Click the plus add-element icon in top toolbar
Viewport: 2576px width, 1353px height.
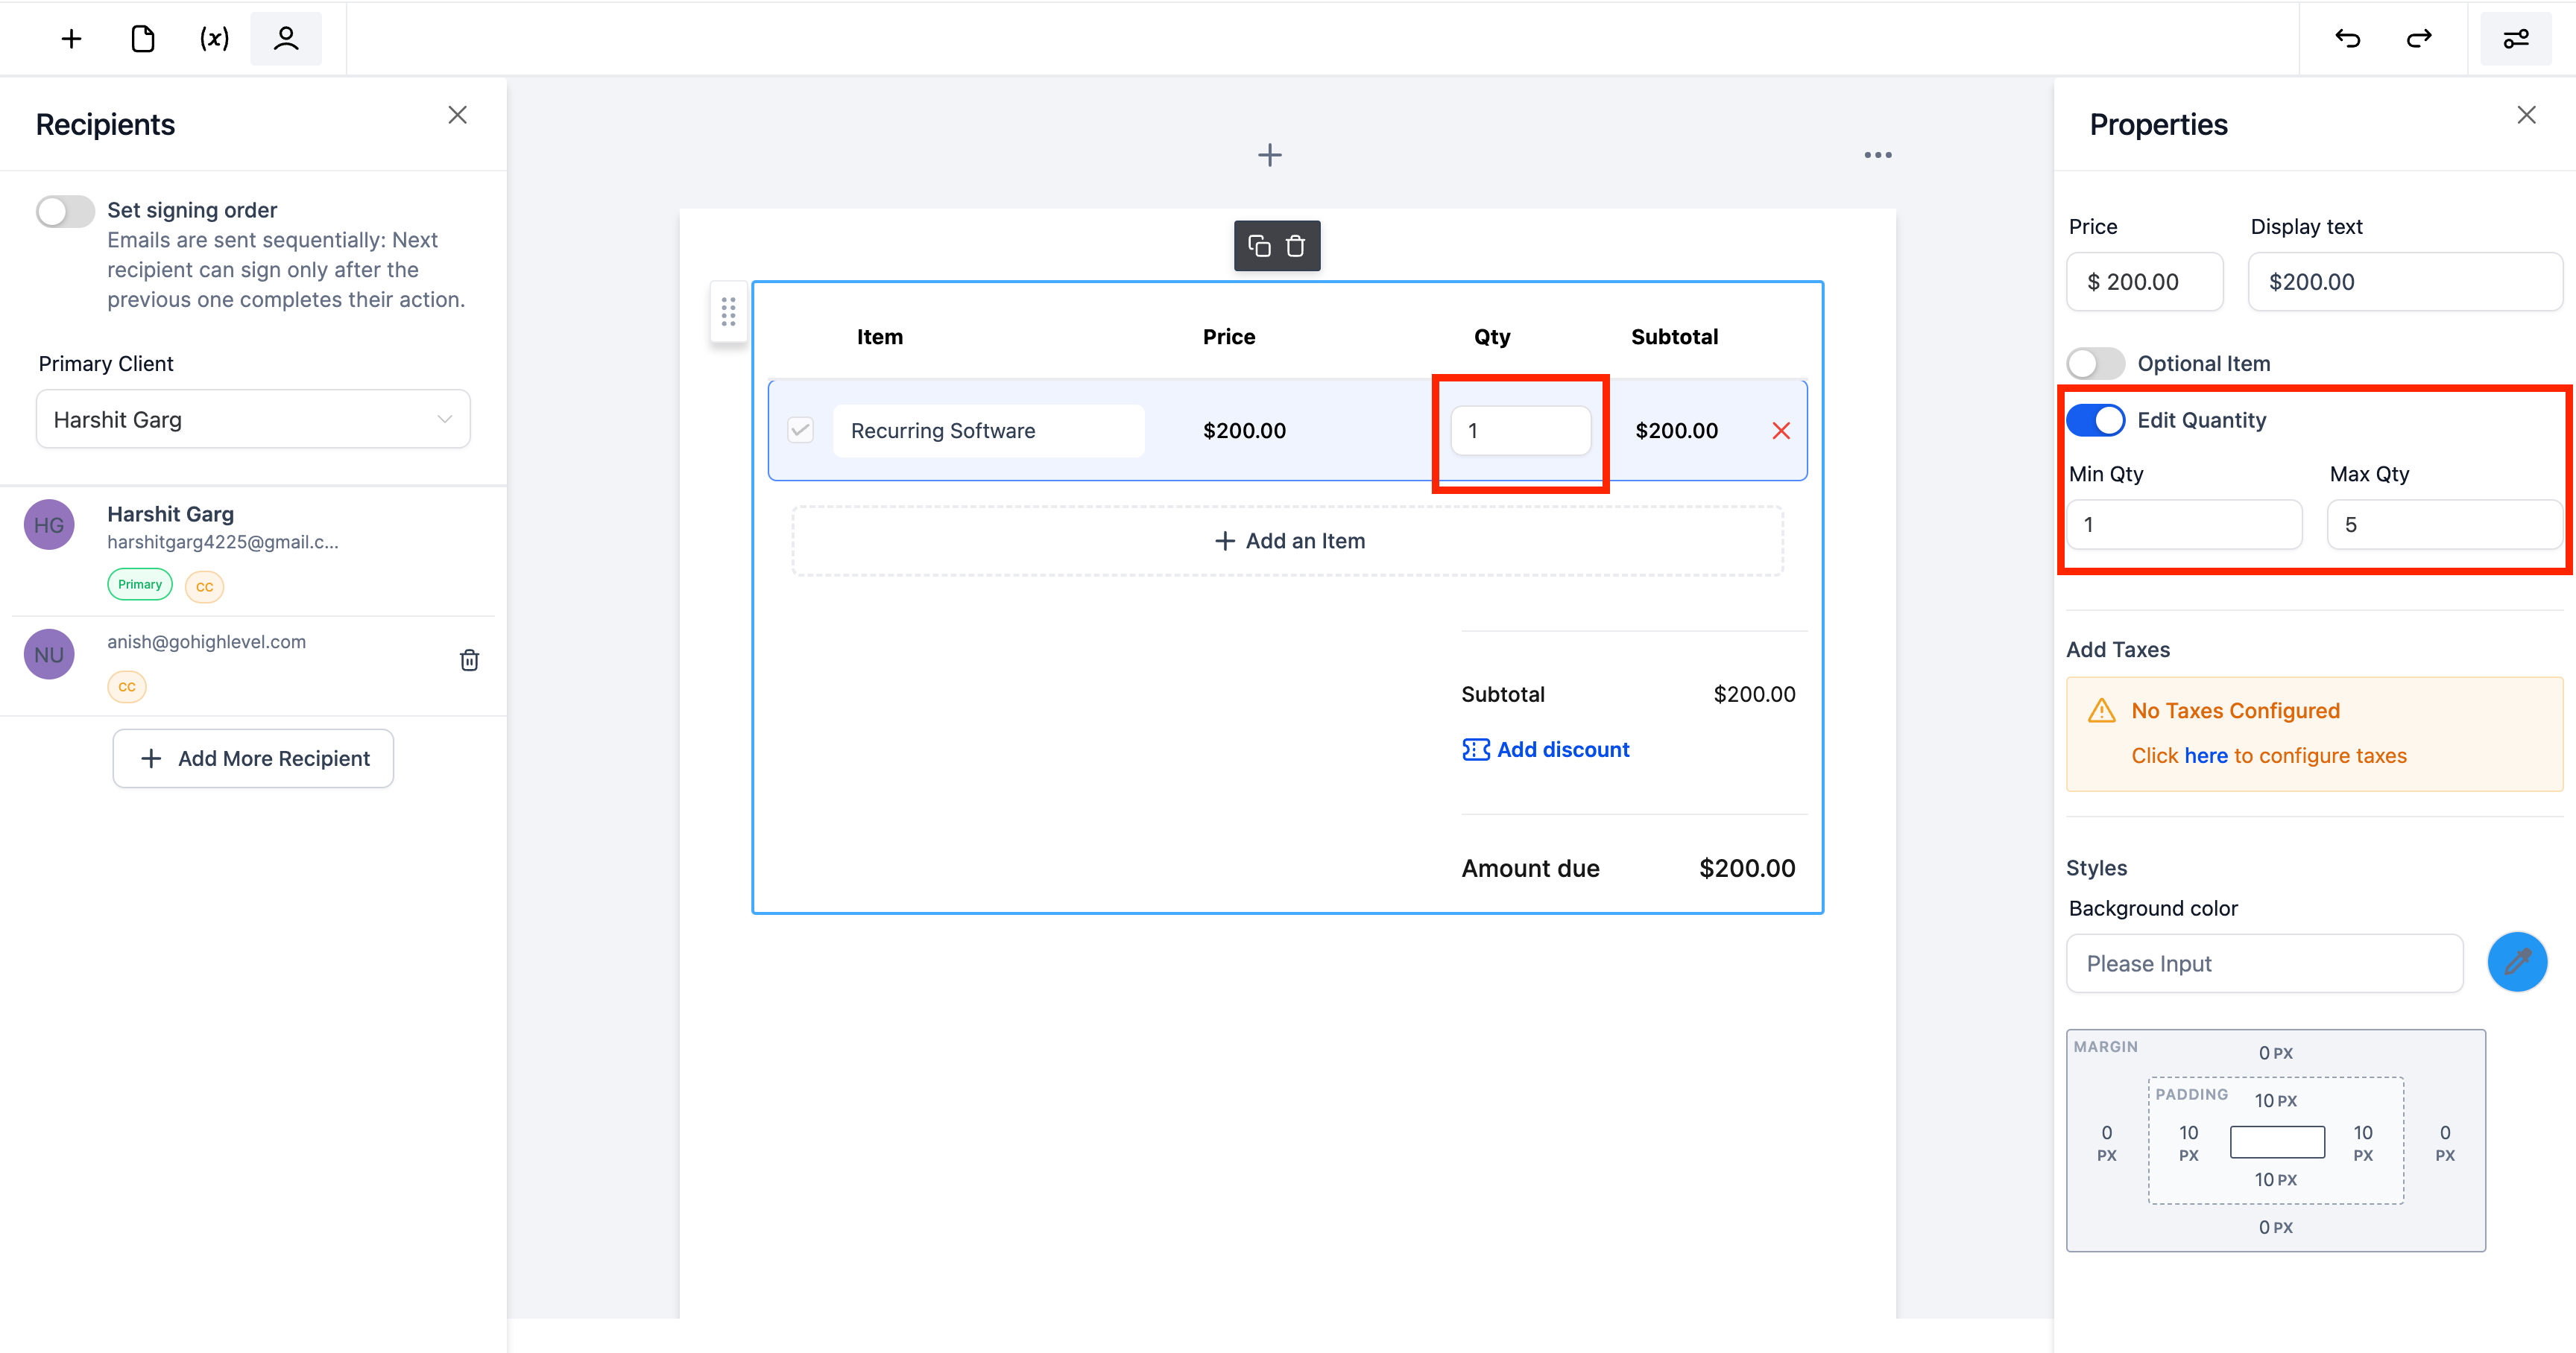[x=71, y=39]
